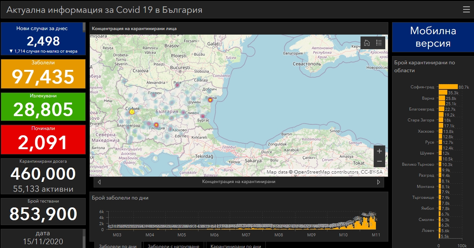Click the map home extent icon

click(x=367, y=43)
